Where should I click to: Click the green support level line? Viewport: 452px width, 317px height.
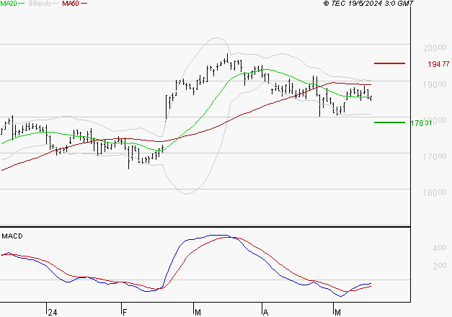(x=389, y=122)
